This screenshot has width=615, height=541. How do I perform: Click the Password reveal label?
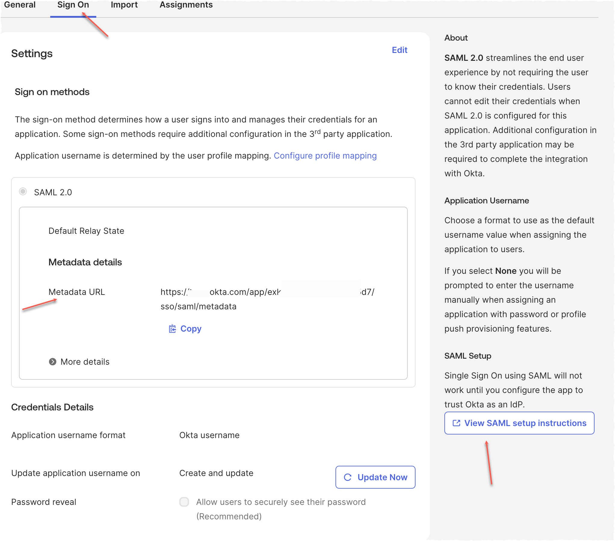coord(44,502)
